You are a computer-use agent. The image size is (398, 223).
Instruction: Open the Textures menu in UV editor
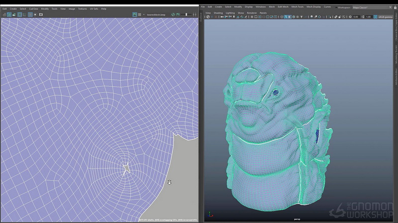[x=82, y=9]
